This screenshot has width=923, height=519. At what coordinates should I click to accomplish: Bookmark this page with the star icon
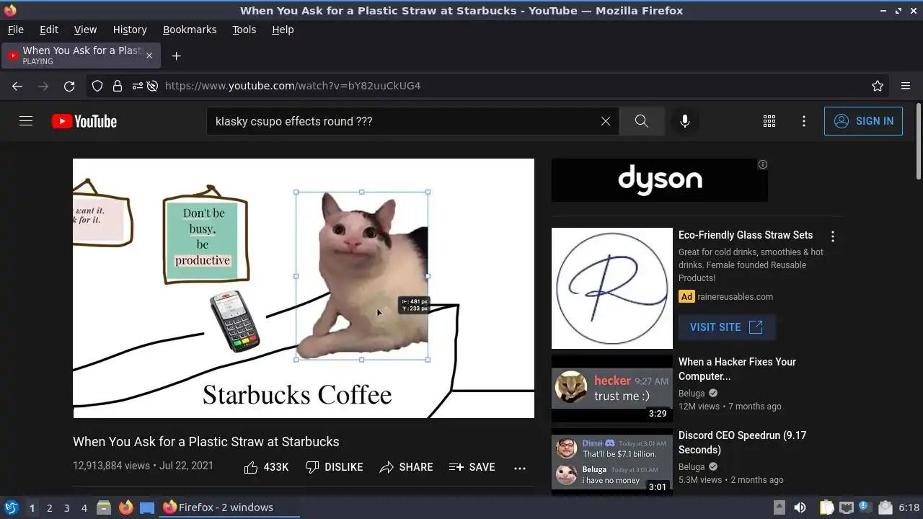(x=878, y=86)
